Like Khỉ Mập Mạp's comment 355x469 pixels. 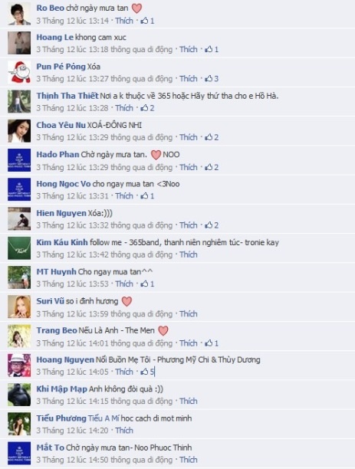click(x=189, y=401)
